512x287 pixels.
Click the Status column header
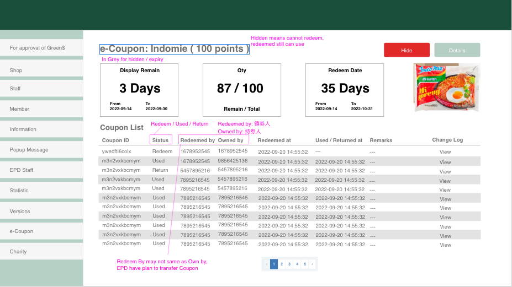(160, 140)
